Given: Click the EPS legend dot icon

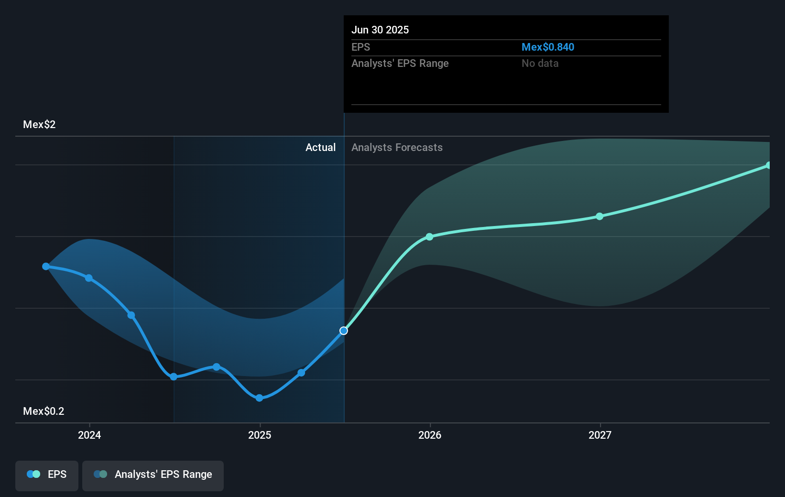Looking at the screenshot, I should pyautogui.click(x=33, y=474).
